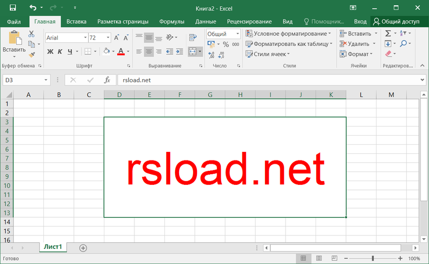Click the Fill color bucket icon
Viewport: 429px width, 264px height.
click(106, 51)
